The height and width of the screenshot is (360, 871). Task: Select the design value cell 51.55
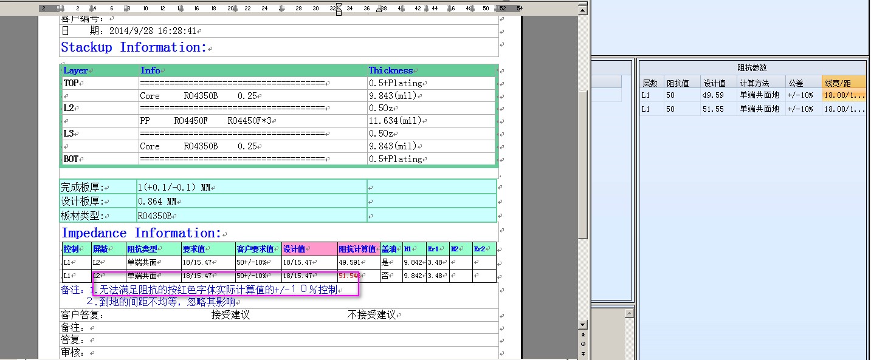click(x=718, y=109)
